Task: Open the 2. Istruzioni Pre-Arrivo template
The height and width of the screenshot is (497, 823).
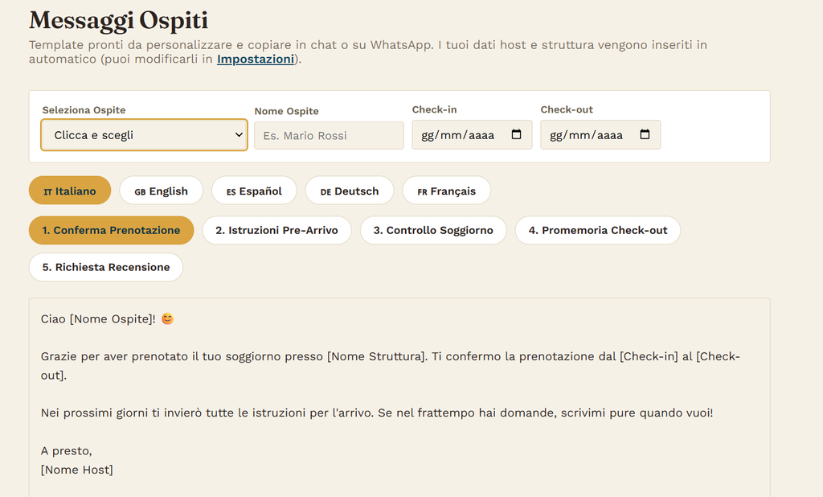Action: pos(276,230)
